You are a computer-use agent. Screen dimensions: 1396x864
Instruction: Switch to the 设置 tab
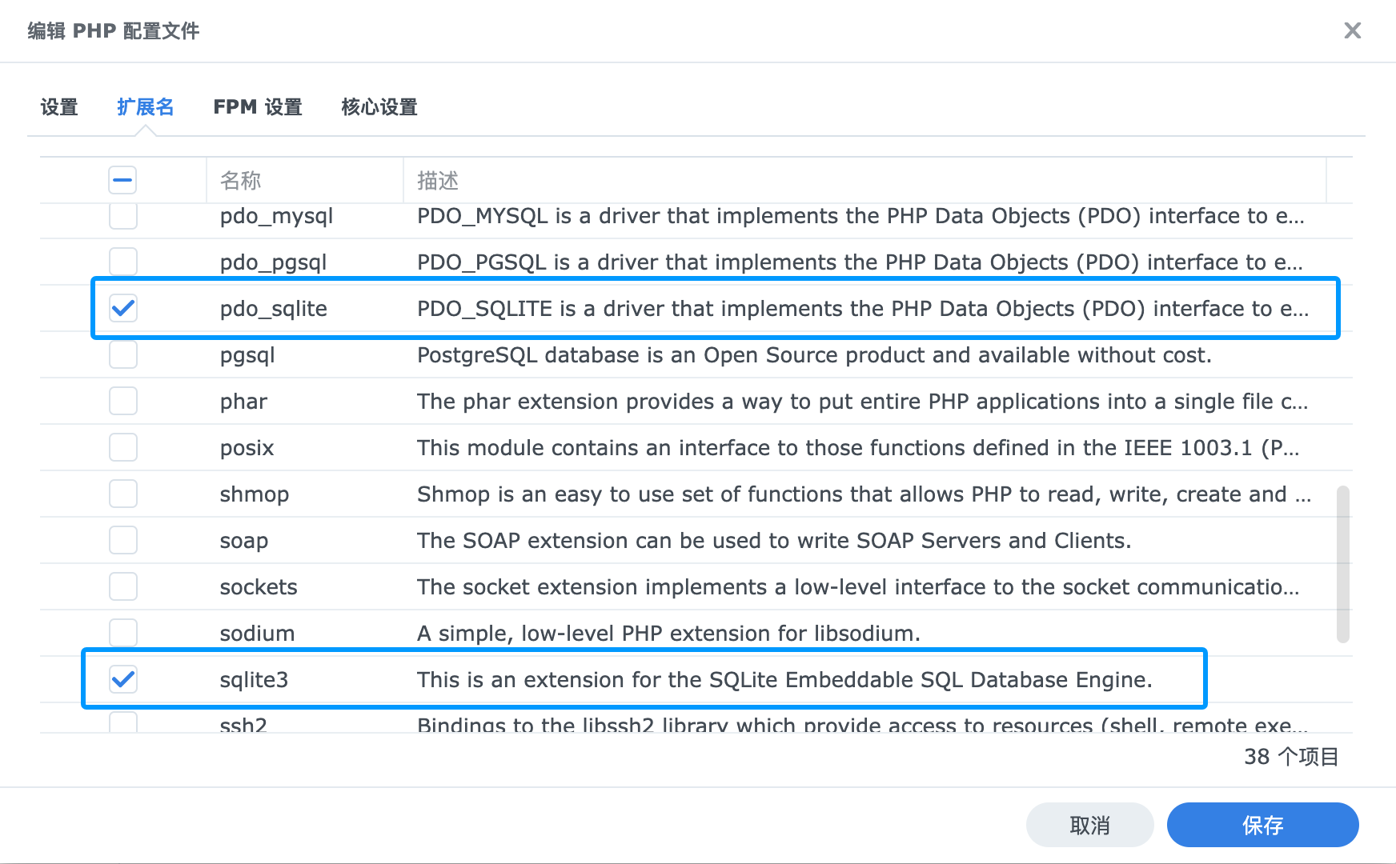(x=59, y=107)
